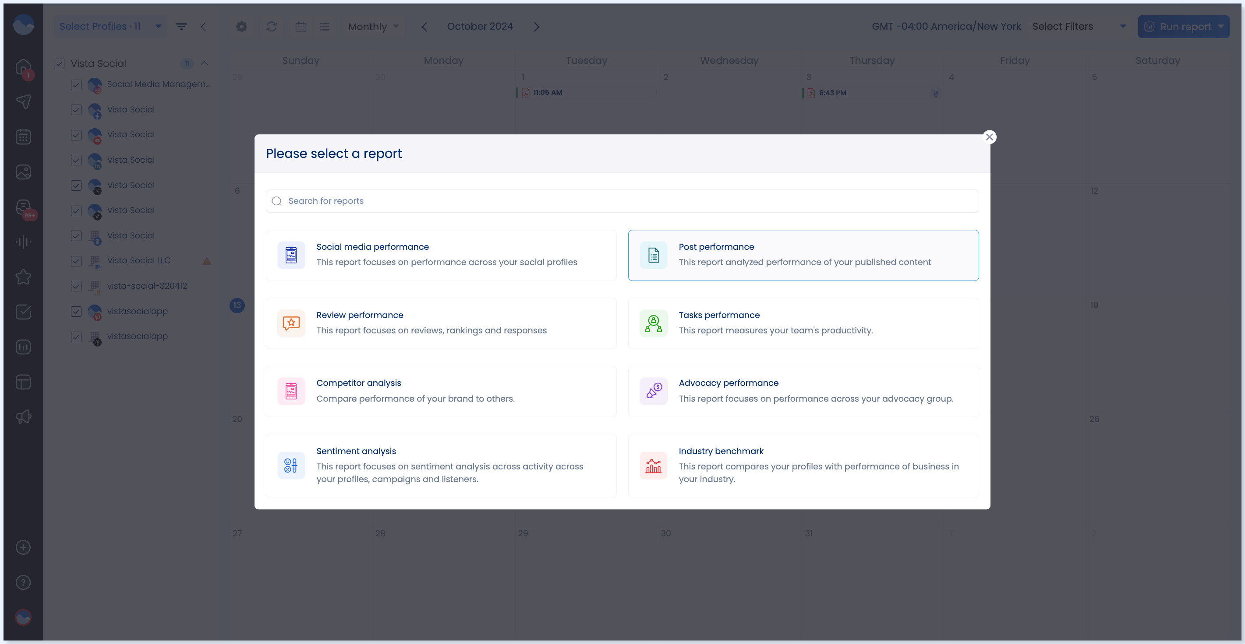Viewport: 1245px width, 644px height.
Task: Switch to calendar grid view icon
Action: point(301,27)
